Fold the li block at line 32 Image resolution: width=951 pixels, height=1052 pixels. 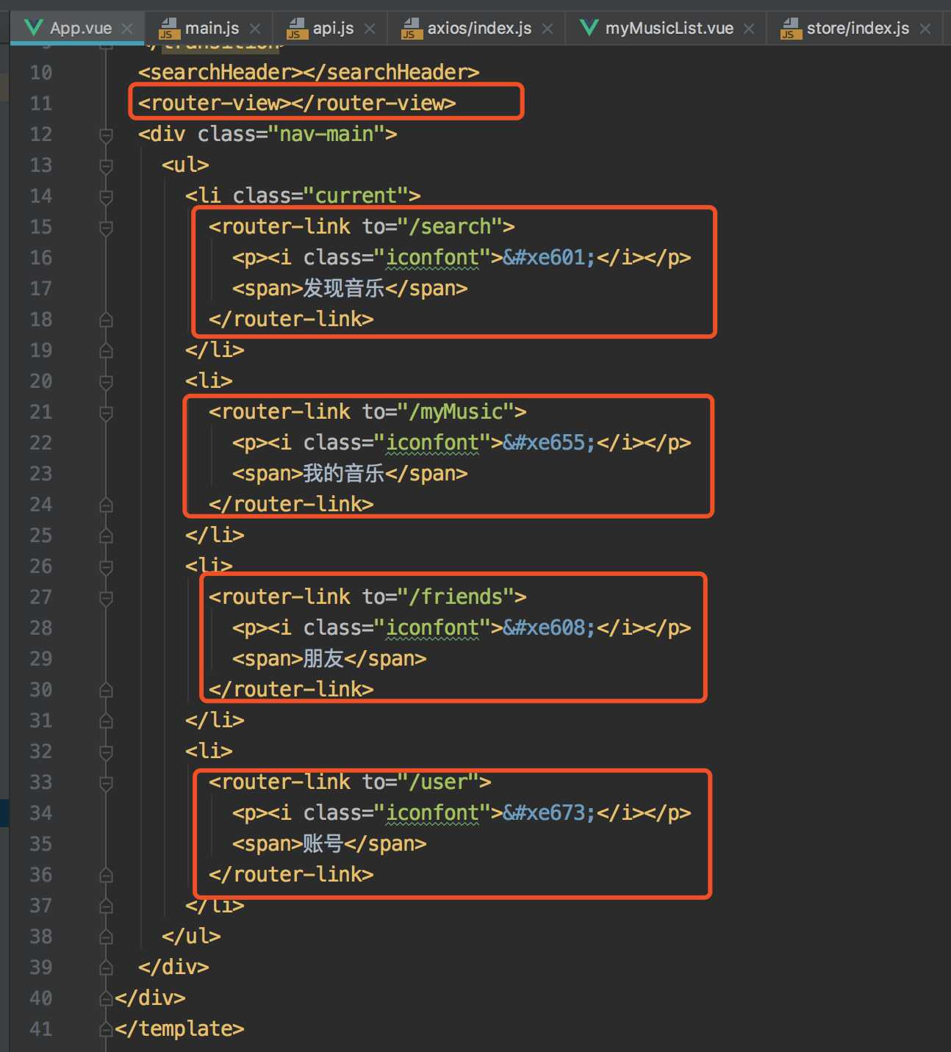106,752
